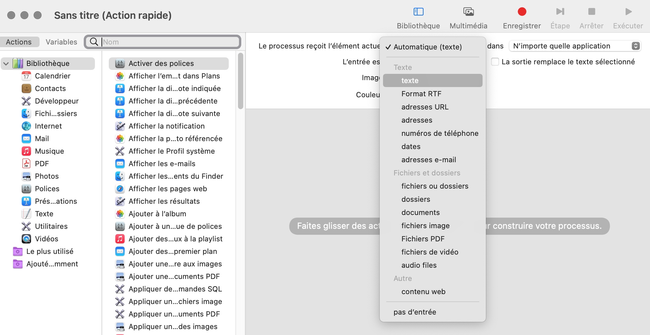Select "fichiers de vidéo" option
Image resolution: width=650 pixels, height=335 pixels.
coord(432,252)
